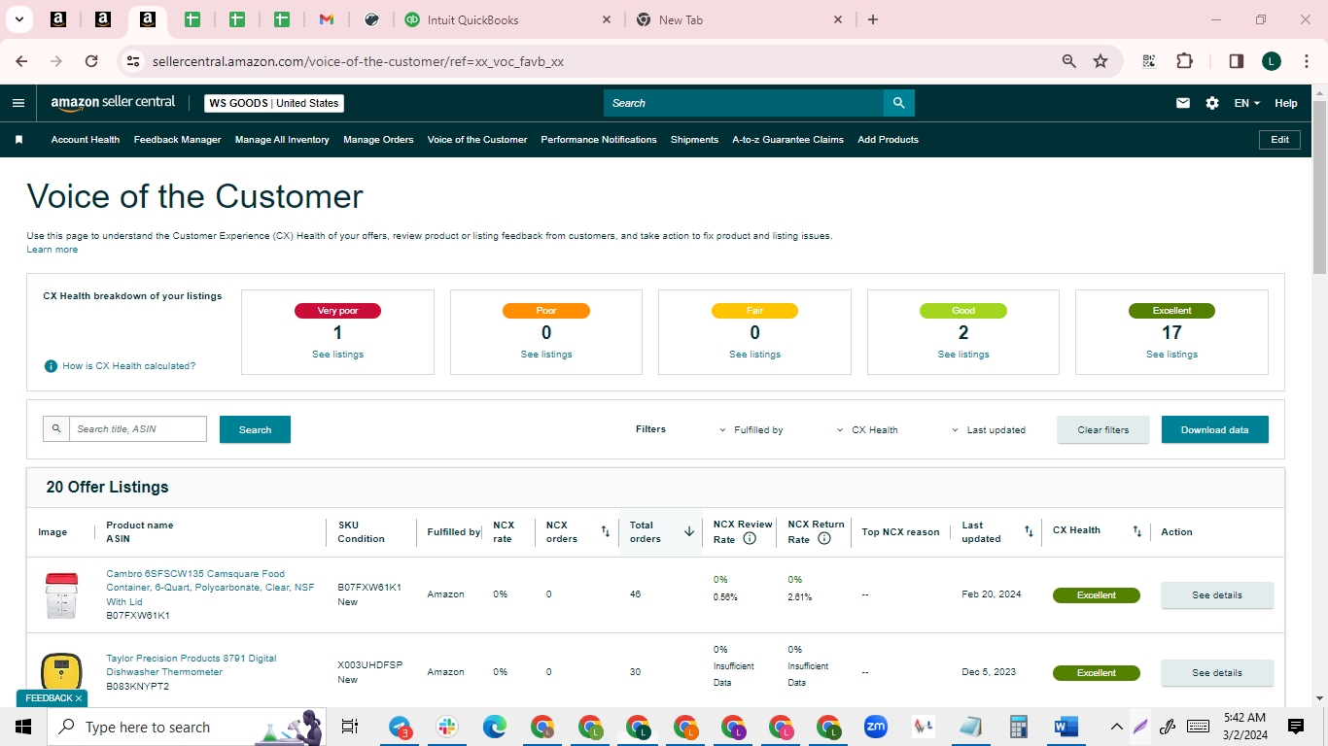The image size is (1328, 746).
Task: Click the bookmark icon beside Account Health
Action: click(18, 140)
